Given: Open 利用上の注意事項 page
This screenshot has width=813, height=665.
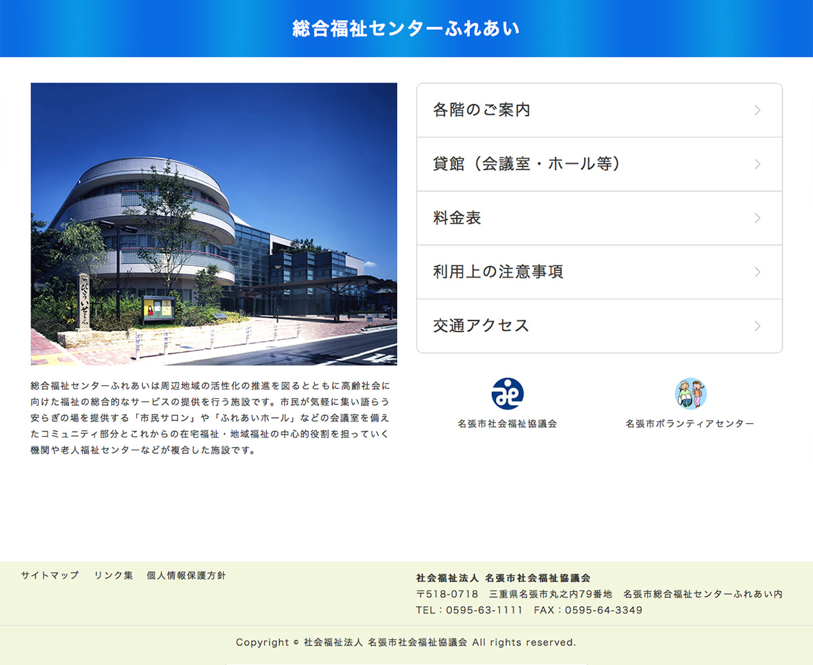Looking at the screenshot, I should tap(498, 272).
